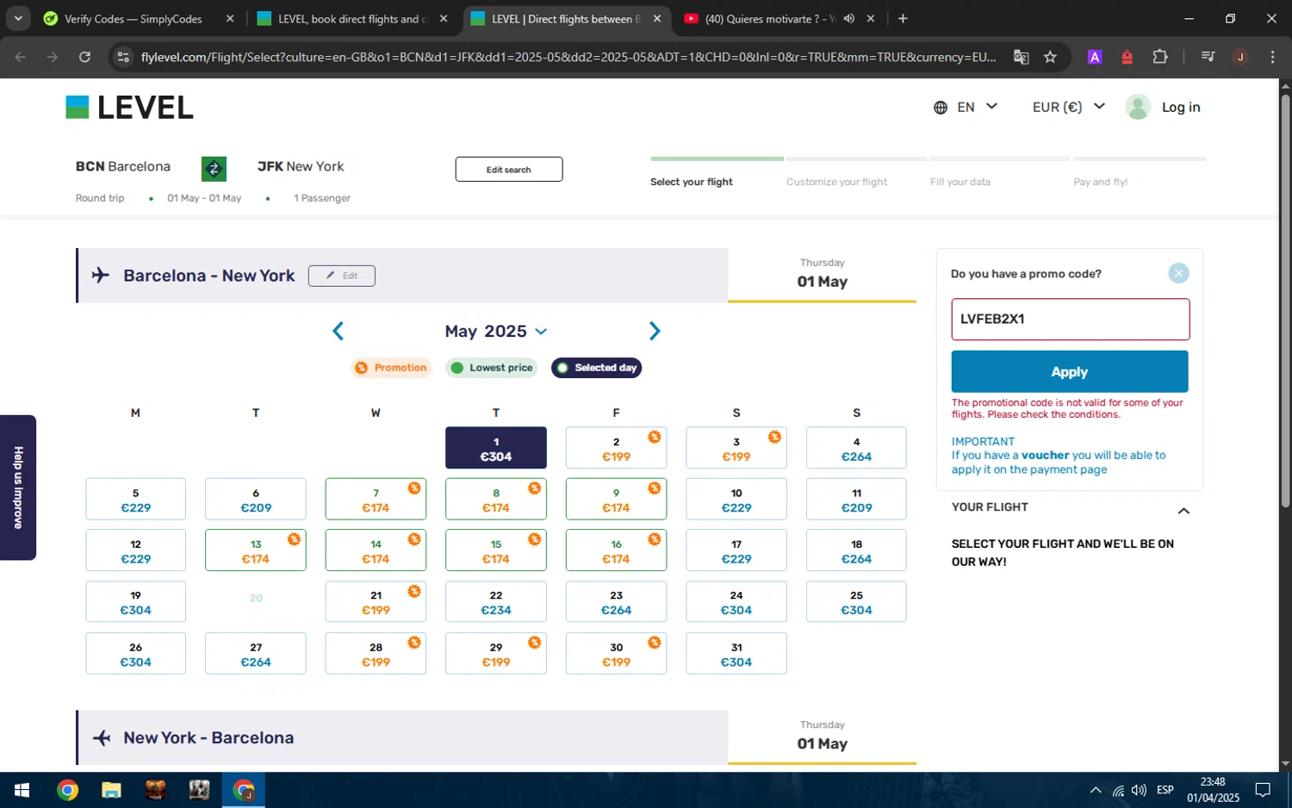Click Promotion legend badge
The width and height of the screenshot is (1292, 808).
click(391, 368)
